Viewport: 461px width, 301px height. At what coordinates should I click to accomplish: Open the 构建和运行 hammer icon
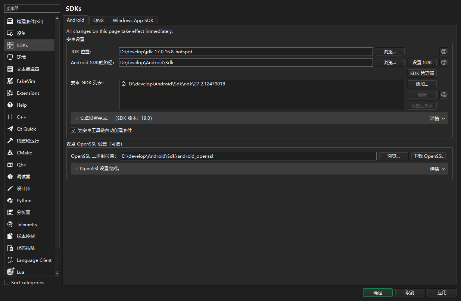(10, 141)
